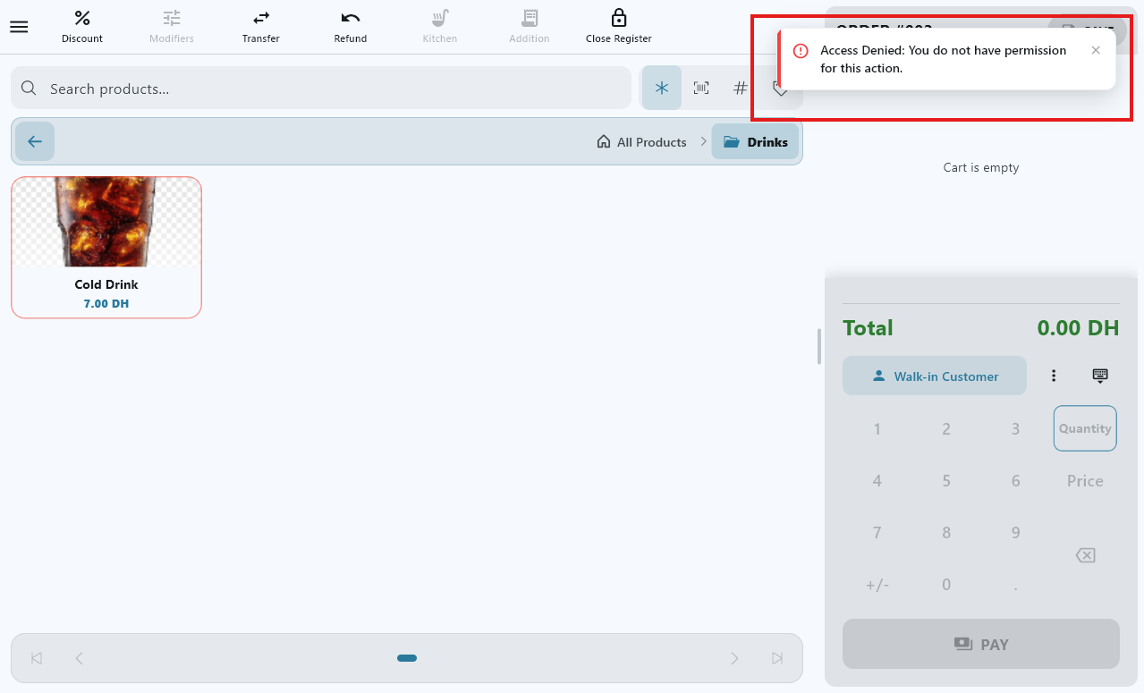Add the Cold Drink product card

[106, 247]
